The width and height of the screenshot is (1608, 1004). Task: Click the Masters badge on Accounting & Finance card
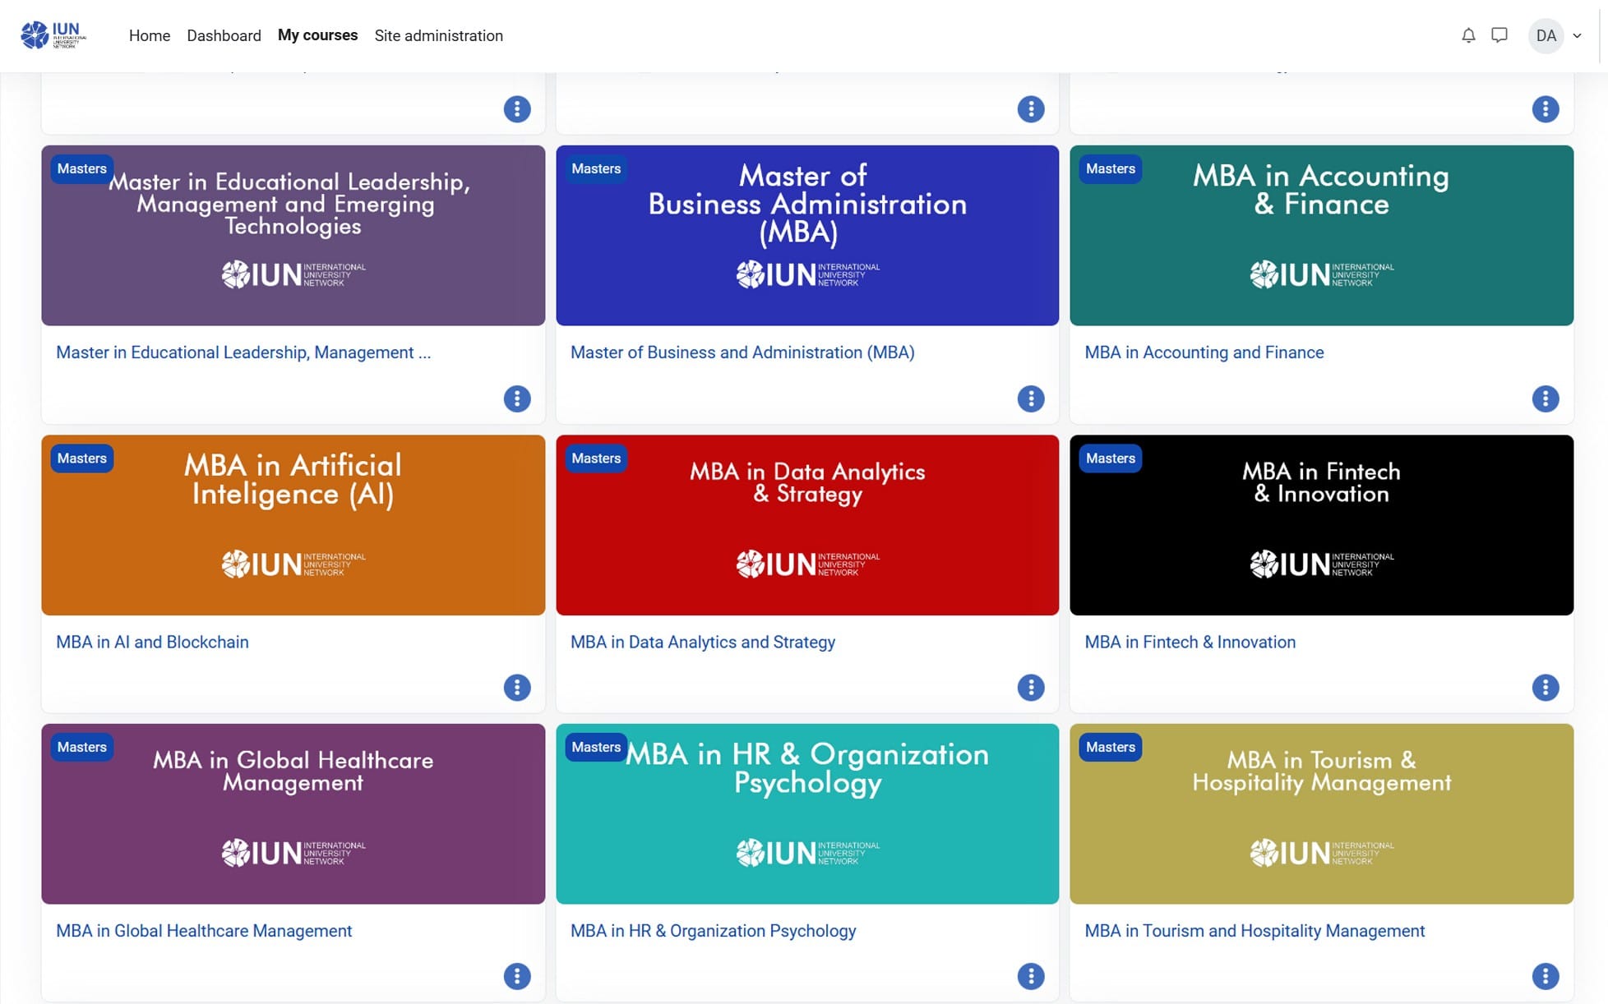pyautogui.click(x=1111, y=168)
